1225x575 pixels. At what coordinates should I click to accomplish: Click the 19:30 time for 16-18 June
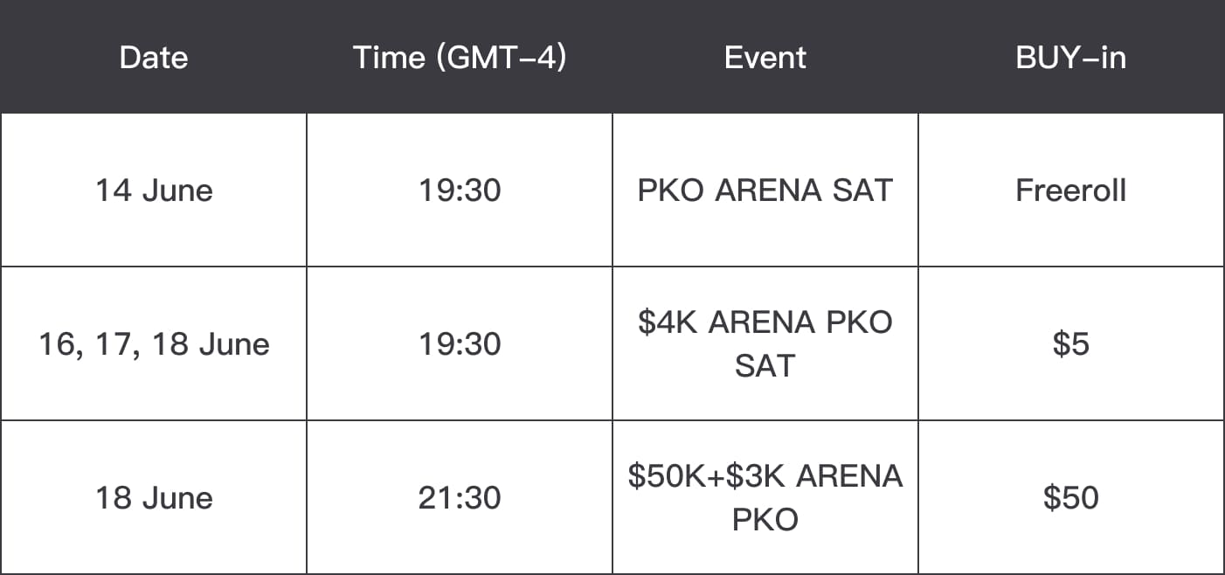point(460,344)
